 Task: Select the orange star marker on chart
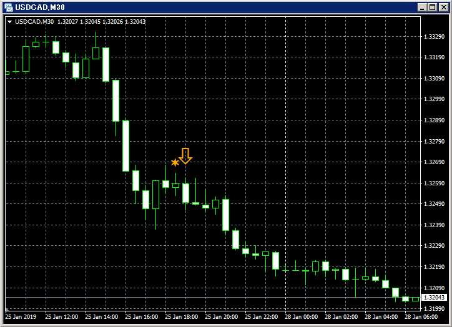pos(175,162)
